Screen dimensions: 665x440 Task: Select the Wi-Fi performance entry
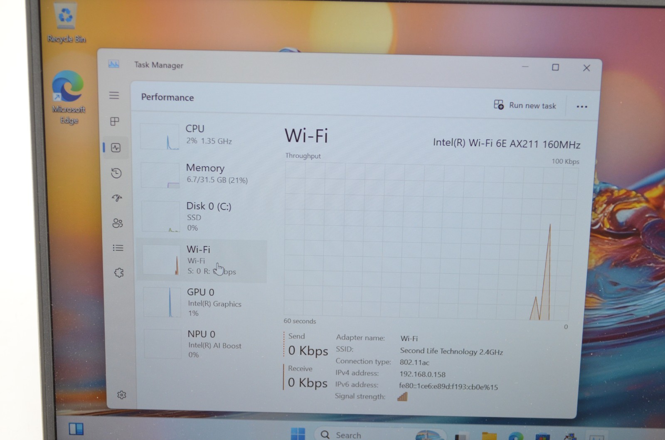pos(202,260)
